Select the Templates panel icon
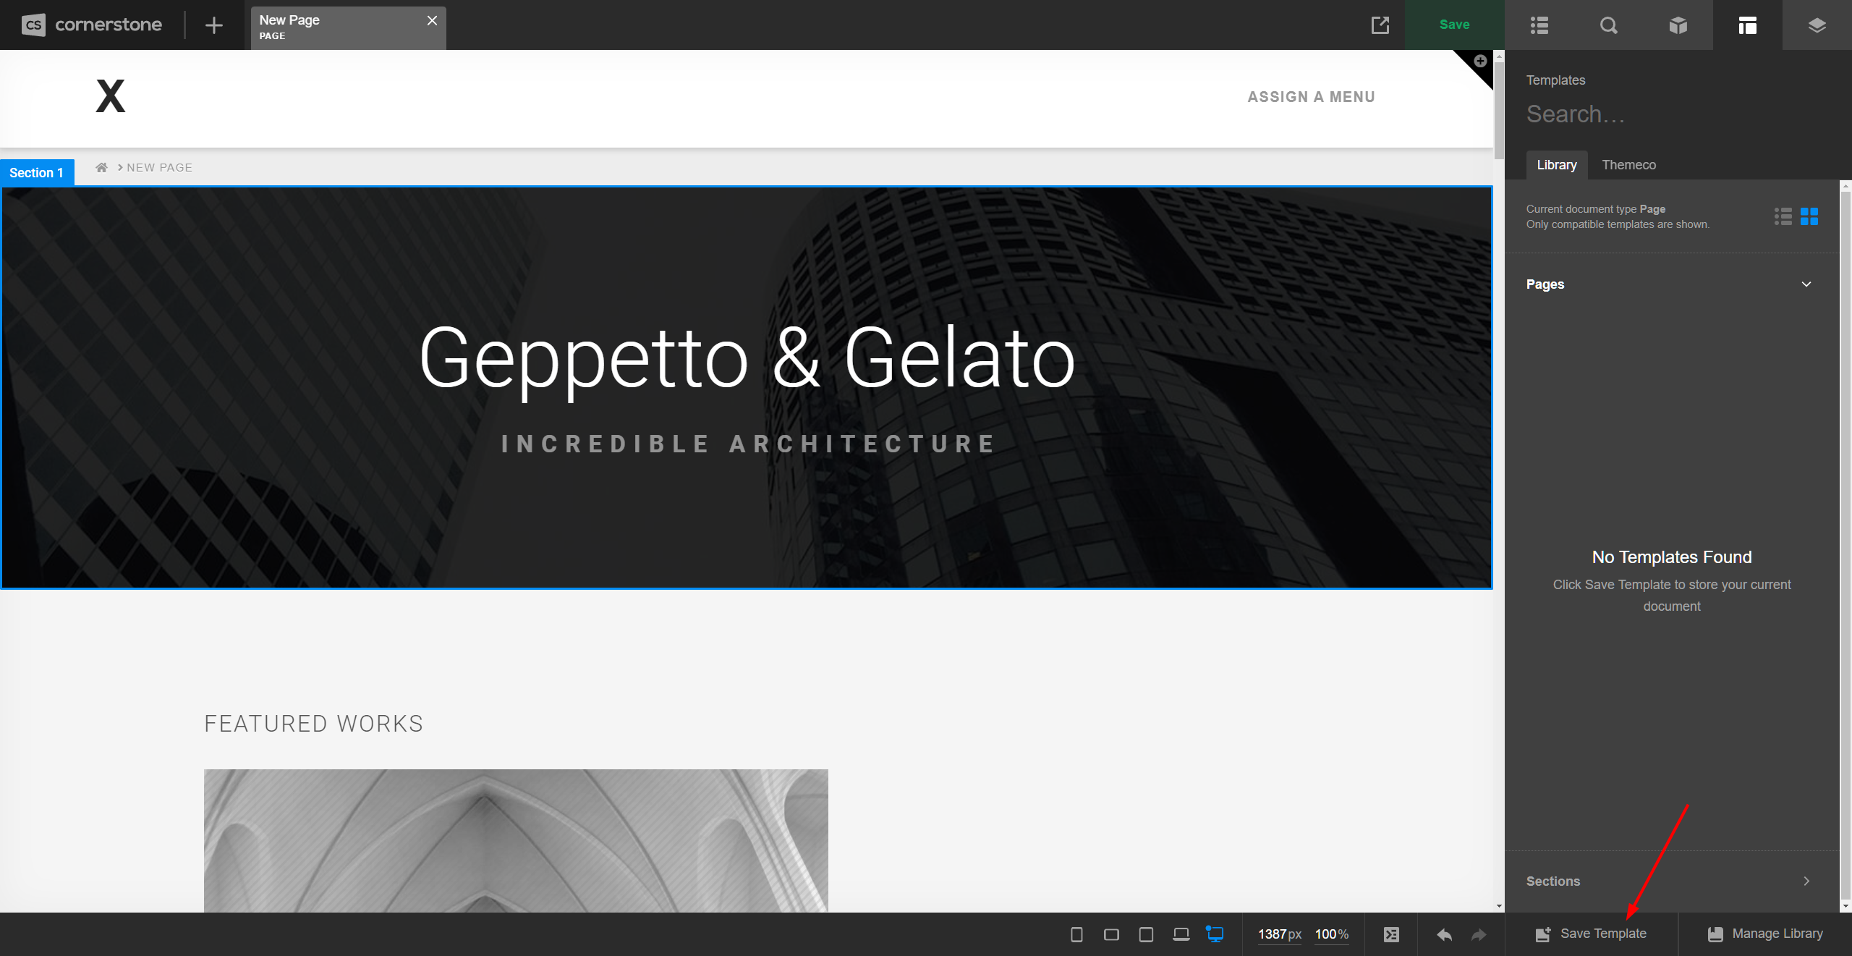 click(1747, 25)
